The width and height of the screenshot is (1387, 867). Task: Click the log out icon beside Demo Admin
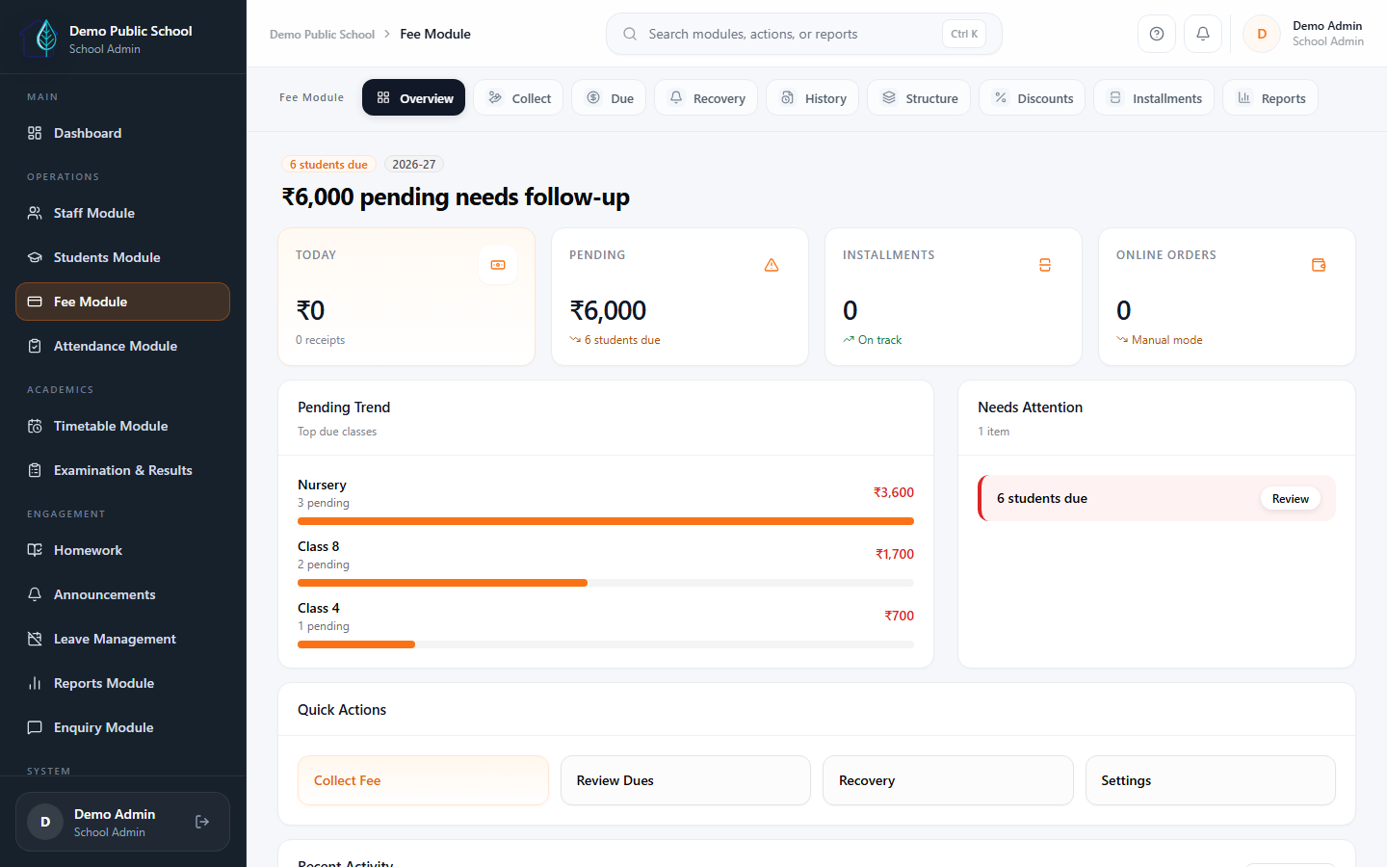(x=202, y=822)
